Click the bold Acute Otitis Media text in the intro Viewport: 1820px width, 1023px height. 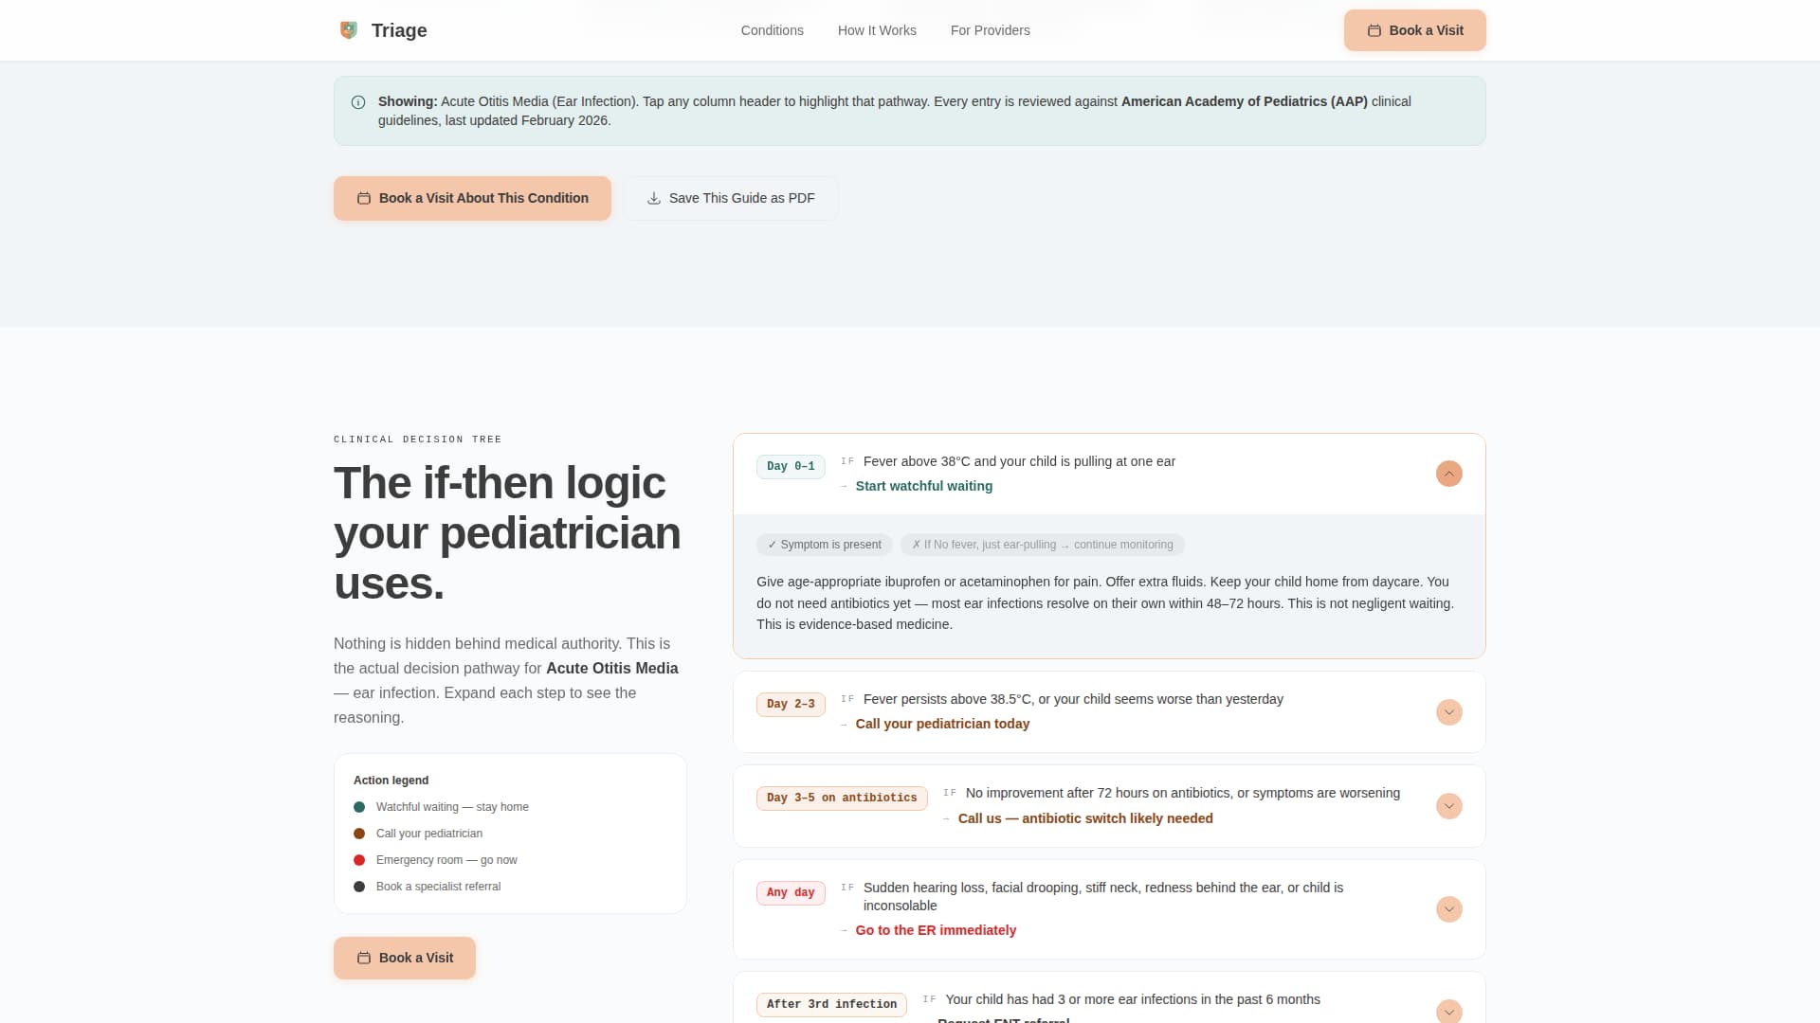612,668
